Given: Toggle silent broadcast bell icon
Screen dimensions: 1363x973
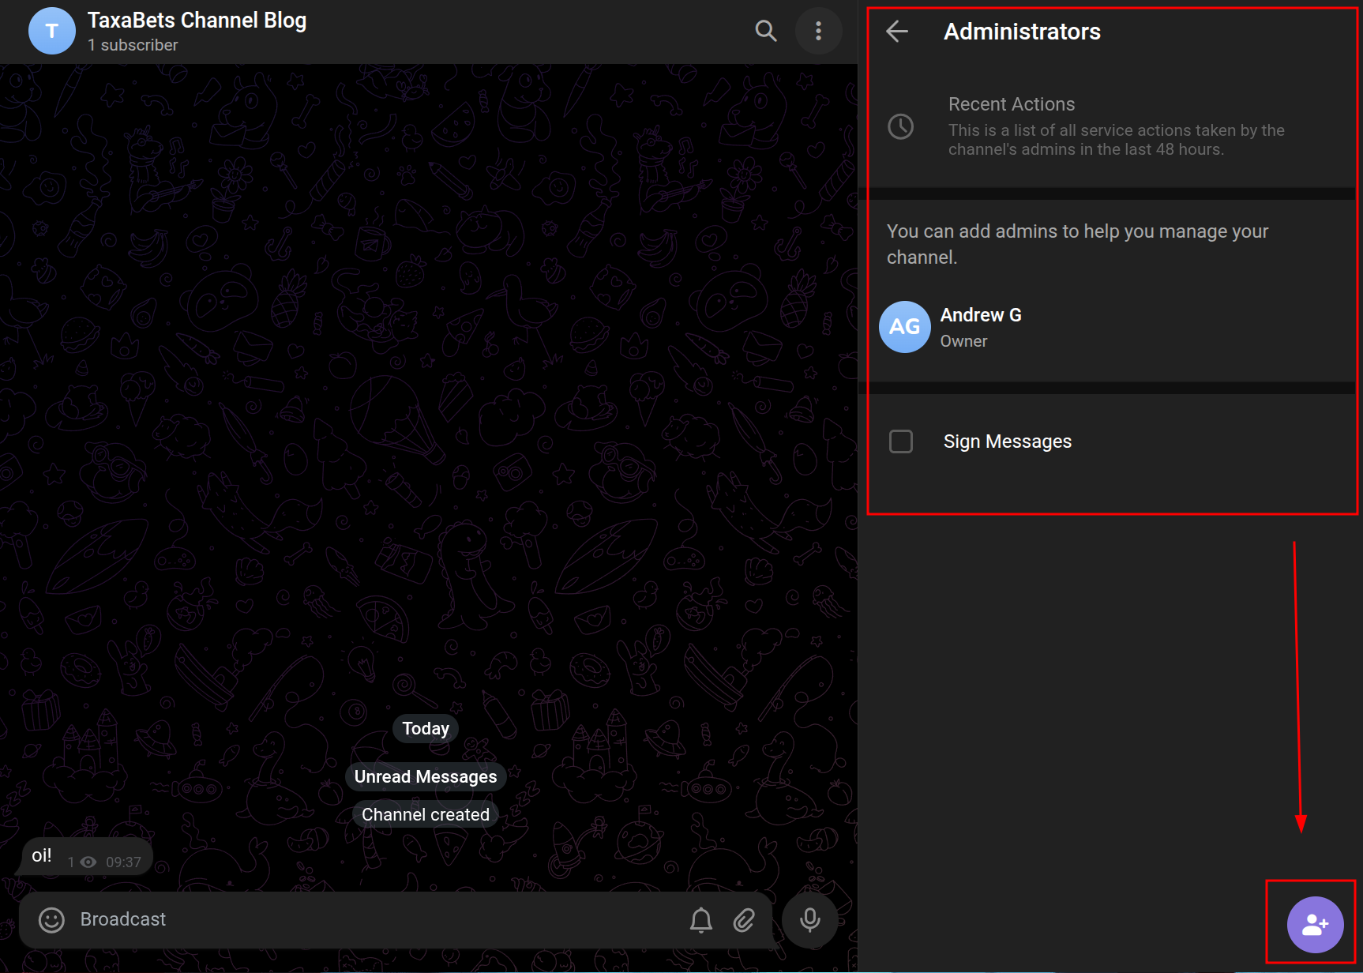Looking at the screenshot, I should 700,920.
